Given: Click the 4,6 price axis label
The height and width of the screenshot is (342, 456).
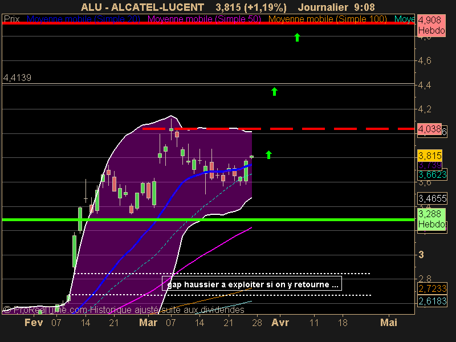Looking at the screenshot, I should pos(425,61).
